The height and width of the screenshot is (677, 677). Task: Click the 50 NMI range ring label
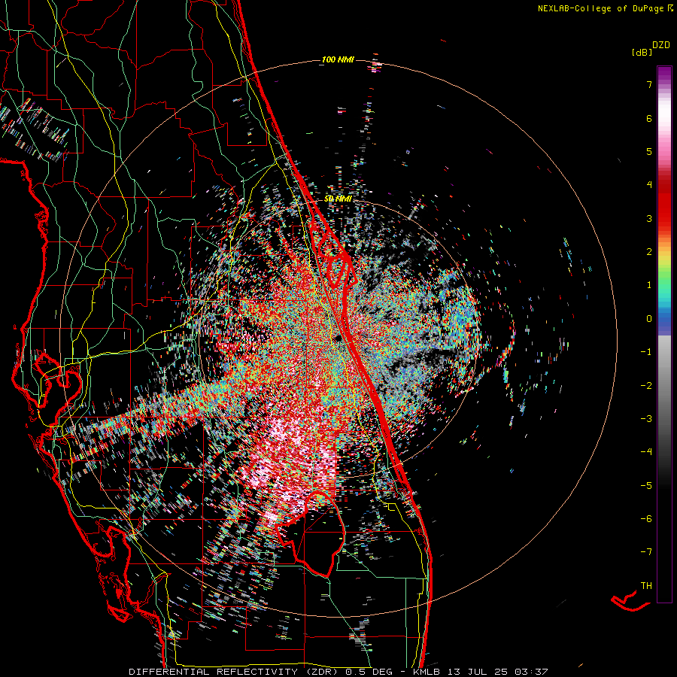pyautogui.click(x=338, y=199)
